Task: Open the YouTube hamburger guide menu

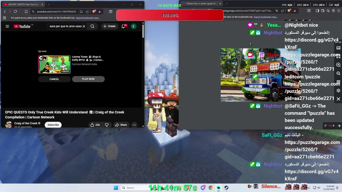Action: tap(7, 26)
